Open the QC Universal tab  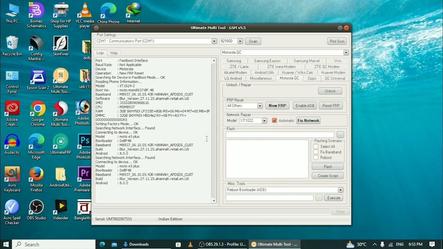[335, 79]
